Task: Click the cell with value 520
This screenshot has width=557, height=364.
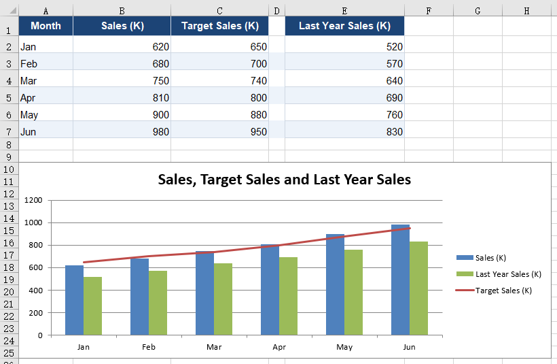Action: 344,44
